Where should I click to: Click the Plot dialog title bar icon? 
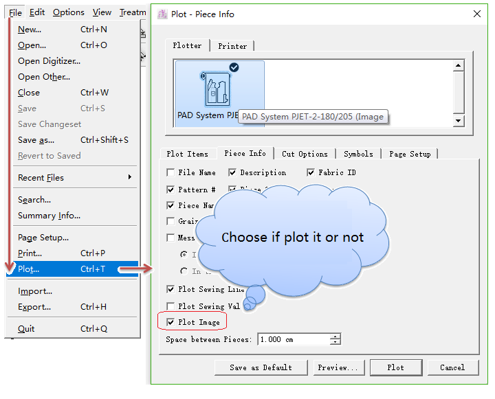[163, 13]
